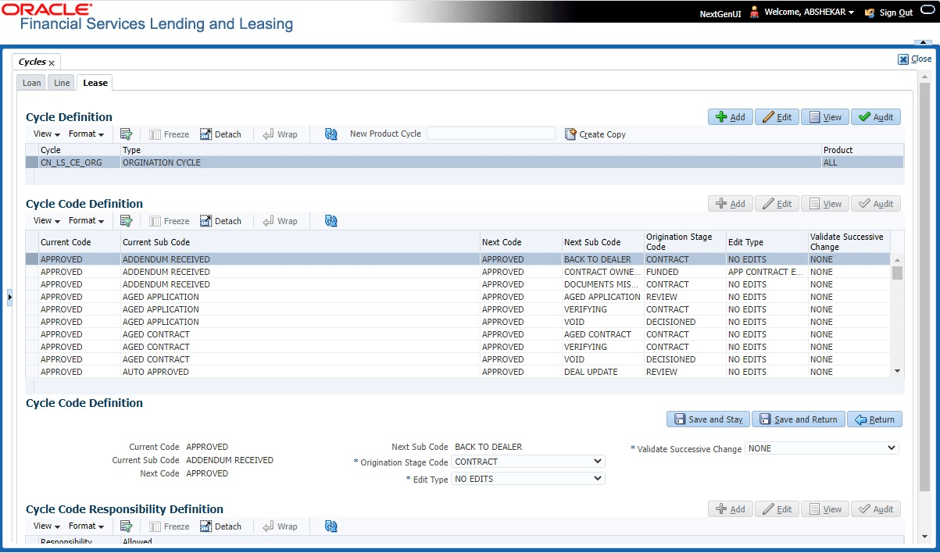This screenshot has width=940, height=553.
Task: Open the Welcome, ABSHEKAR user menu
Action: click(x=809, y=12)
